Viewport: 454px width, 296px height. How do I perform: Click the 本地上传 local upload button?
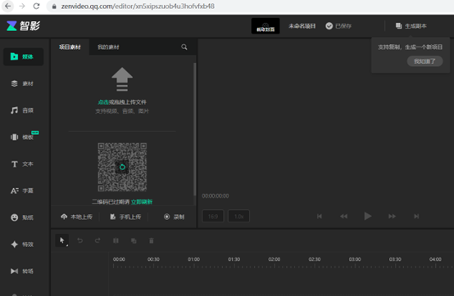[x=77, y=217]
